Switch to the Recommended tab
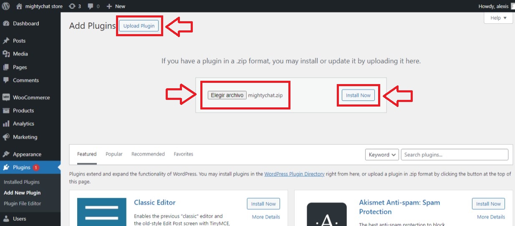This screenshot has height=226, width=515. pyautogui.click(x=148, y=154)
